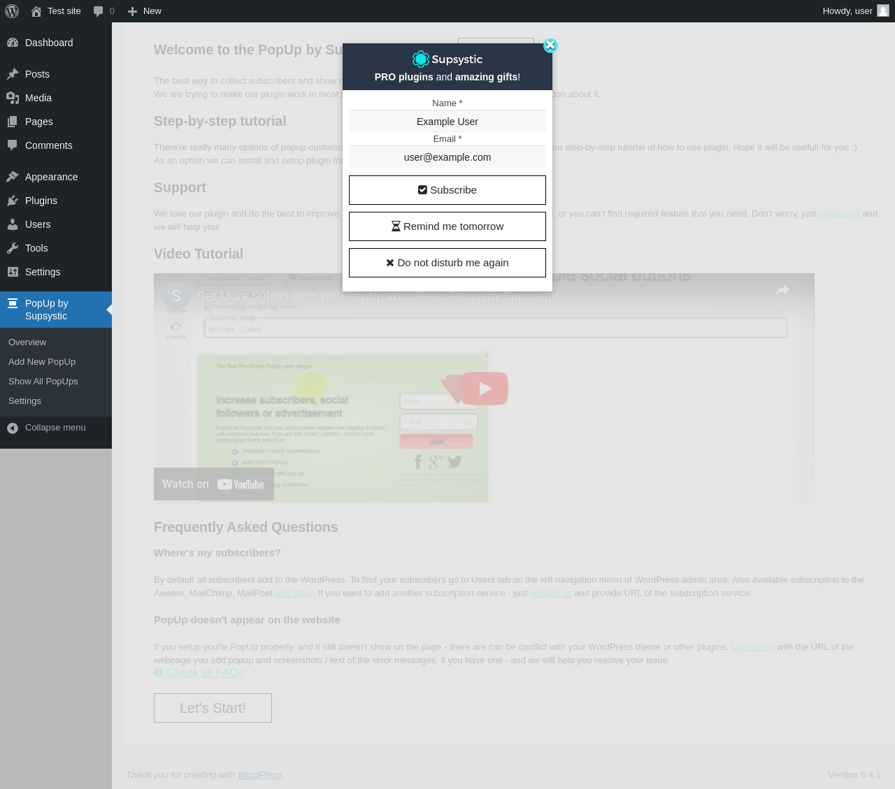Viewport: 895px width, 789px height.
Task: Open the Test site home link
Action: [x=56, y=11]
